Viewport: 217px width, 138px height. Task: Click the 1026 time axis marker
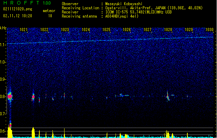click(x=127, y=29)
